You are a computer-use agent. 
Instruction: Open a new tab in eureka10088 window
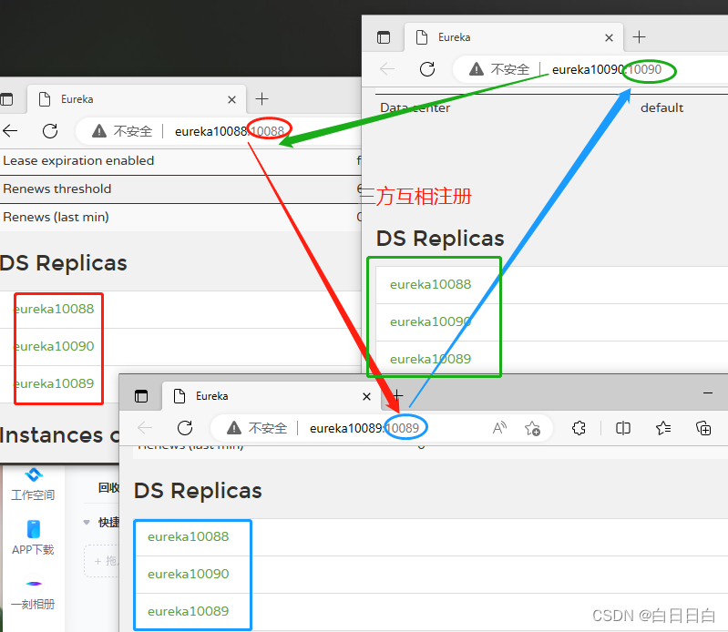click(x=261, y=99)
